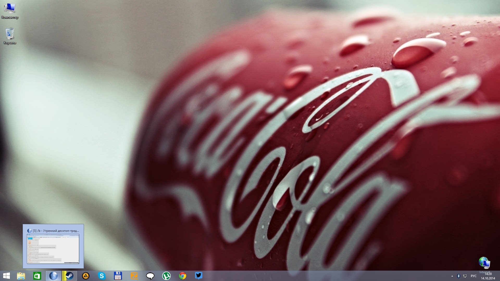Open Steam from the taskbar

(x=70, y=276)
